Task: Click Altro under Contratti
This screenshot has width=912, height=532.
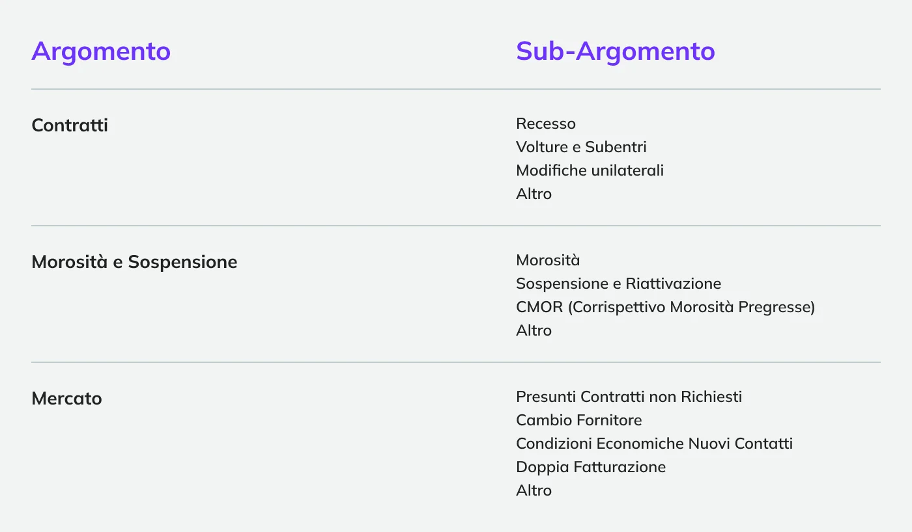Action: [534, 194]
